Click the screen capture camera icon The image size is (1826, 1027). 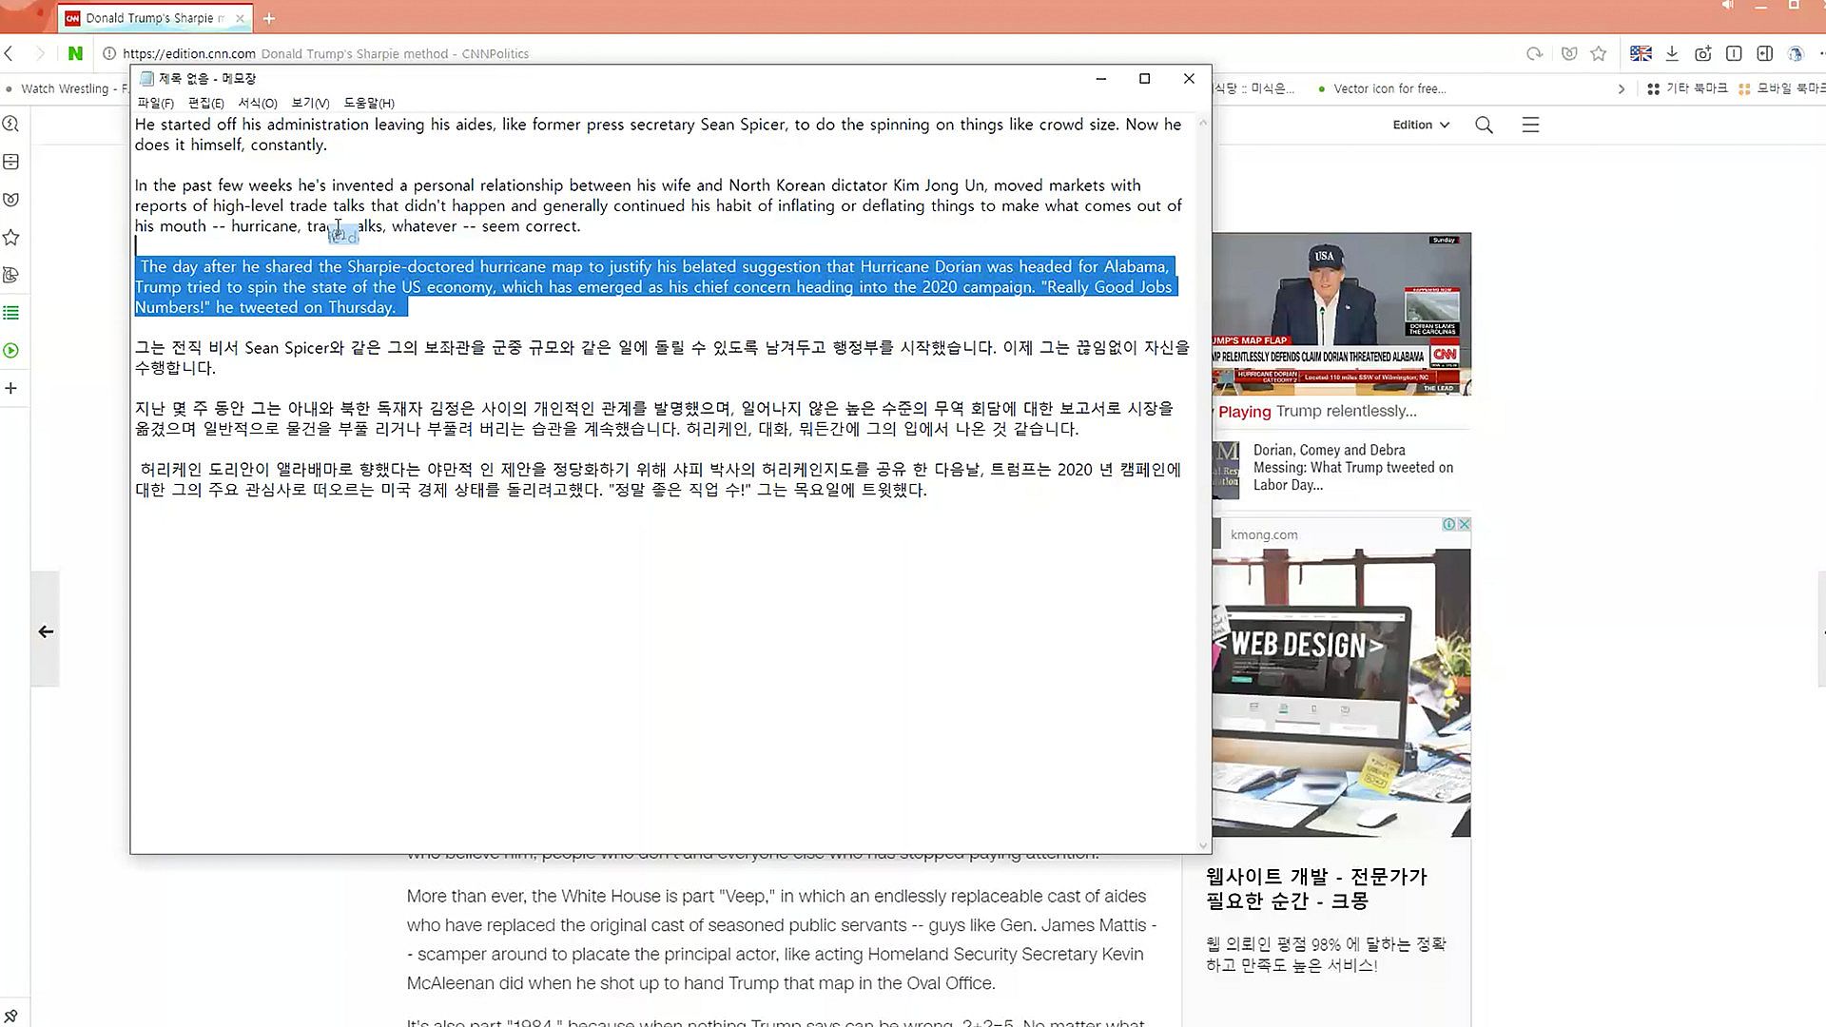[x=1703, y=53]
